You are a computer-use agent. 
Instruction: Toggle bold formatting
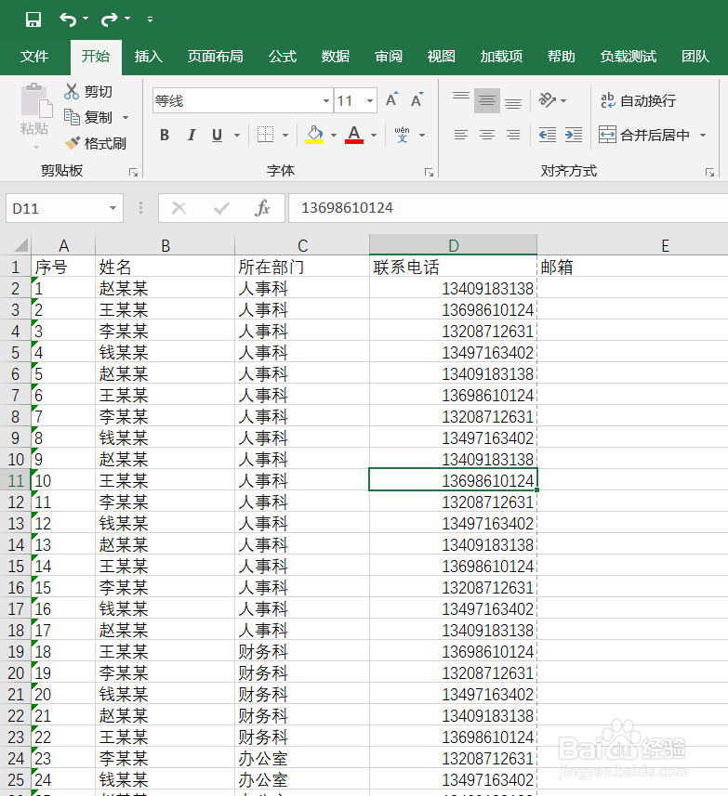click(x=165, y=135)
